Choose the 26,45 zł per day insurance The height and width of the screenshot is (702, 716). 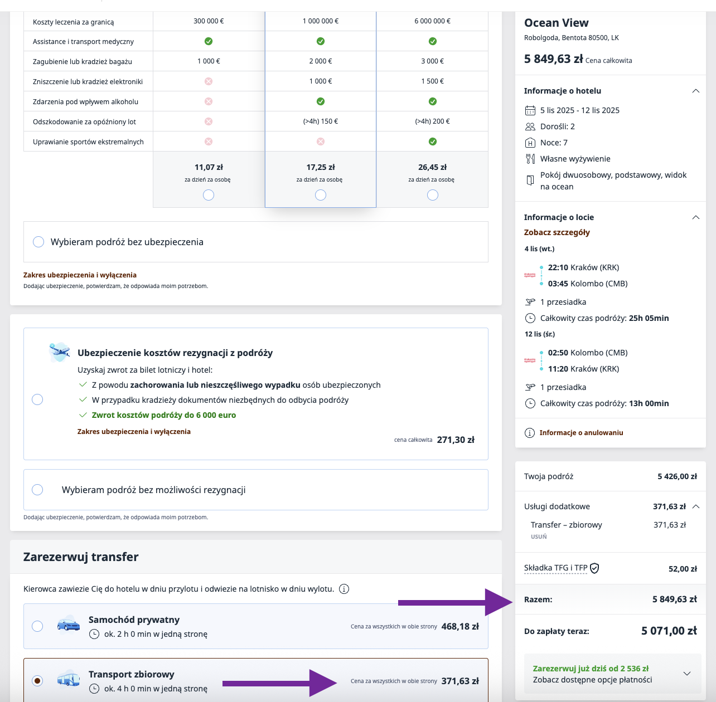[433, 195]
